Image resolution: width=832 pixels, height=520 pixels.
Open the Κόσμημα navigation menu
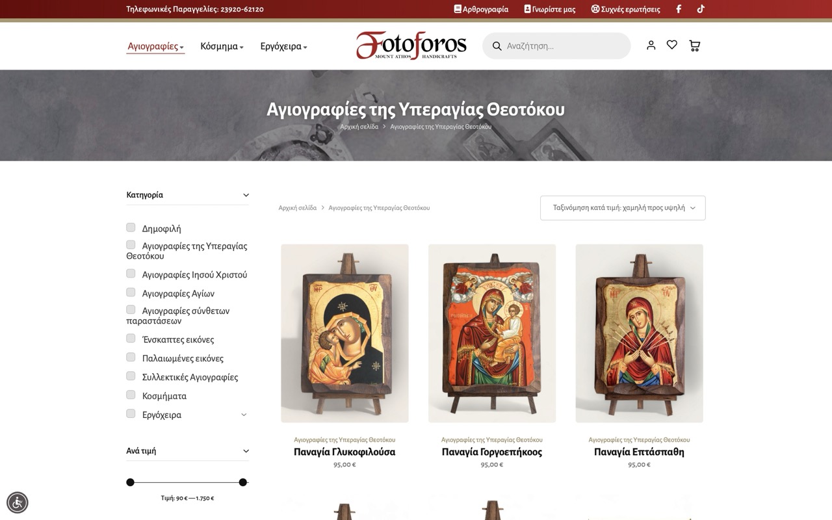pyautogui.click(x=222, y=46)
